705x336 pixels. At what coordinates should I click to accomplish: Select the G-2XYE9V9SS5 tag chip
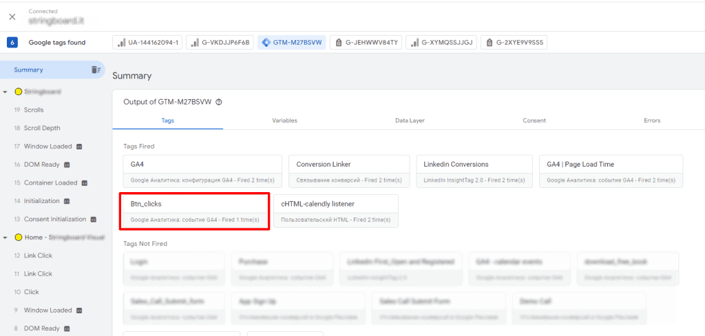[x=514, y=43]
